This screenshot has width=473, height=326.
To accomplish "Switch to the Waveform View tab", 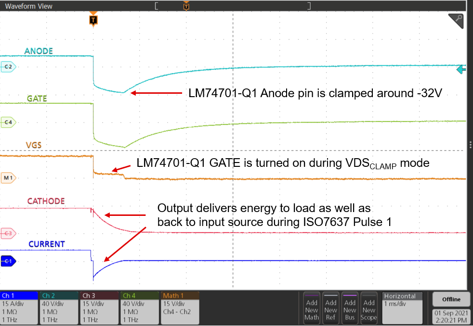I will [29, 6].
